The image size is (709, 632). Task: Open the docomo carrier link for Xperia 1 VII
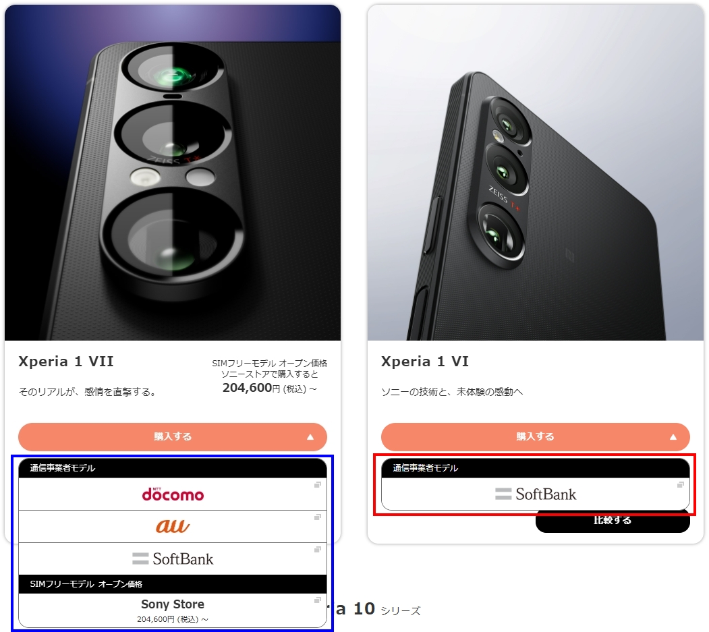[x=172, y=494]
